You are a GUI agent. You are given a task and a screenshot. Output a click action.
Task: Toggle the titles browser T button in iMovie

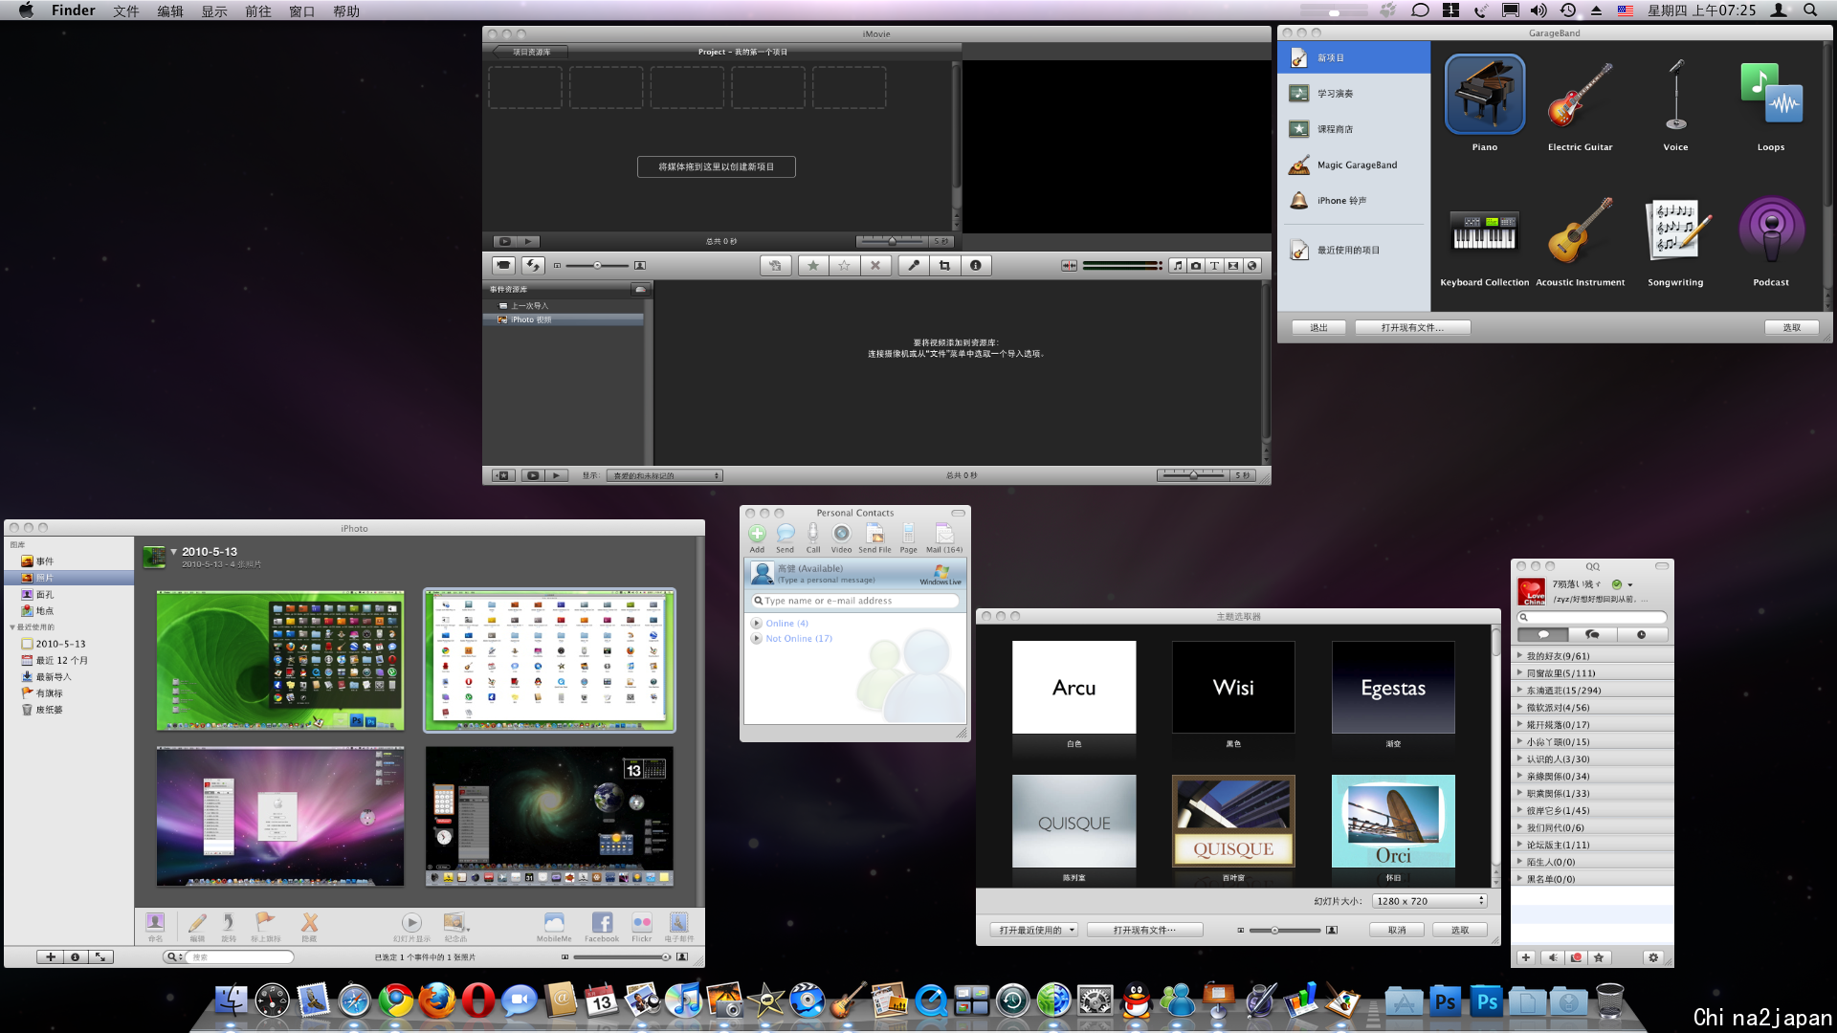coord(1214,265)
